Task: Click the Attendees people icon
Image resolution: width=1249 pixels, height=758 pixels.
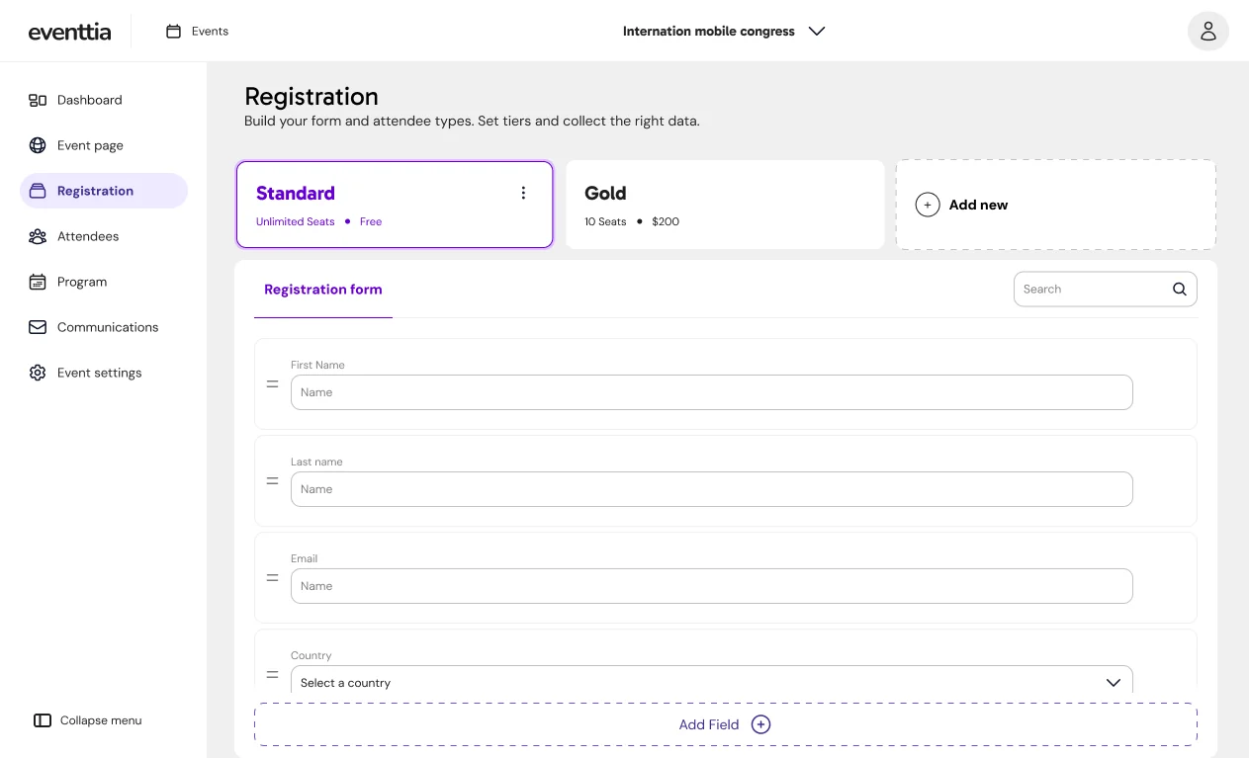Action: pos(38,236)
